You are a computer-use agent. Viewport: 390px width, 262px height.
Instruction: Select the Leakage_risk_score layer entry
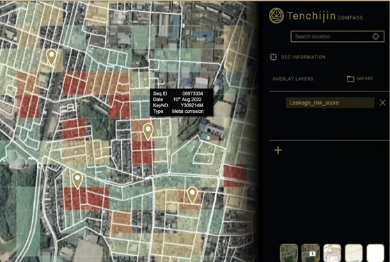click(330, 102)
